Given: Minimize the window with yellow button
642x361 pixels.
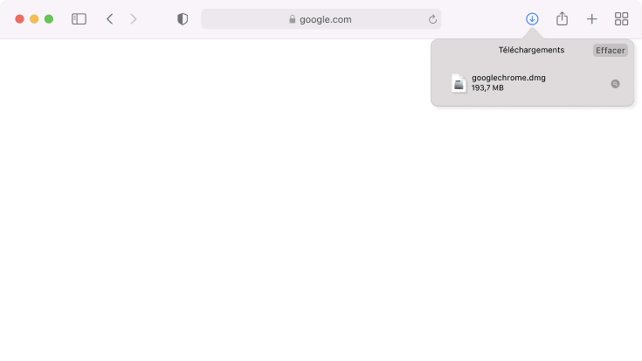Looking at the screenshot, I should pyautogui.click(x=34, y=19).
